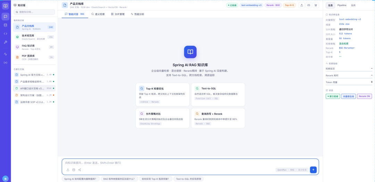
Task: Click the orange file icon of PDF 图表库
Action: point(17,57)
